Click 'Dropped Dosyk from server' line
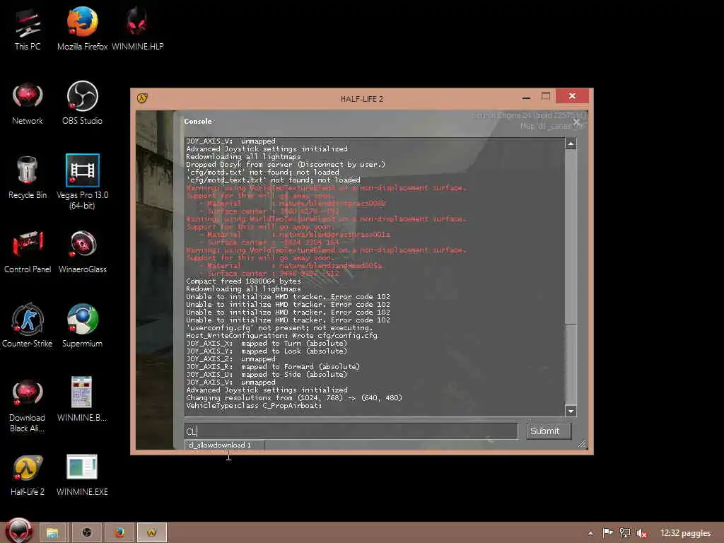Viewport: 724px width, 543px height. point(286,164)
